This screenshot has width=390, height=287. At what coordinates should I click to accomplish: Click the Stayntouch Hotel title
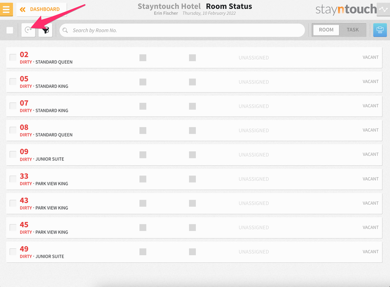(x=169, y=6)
